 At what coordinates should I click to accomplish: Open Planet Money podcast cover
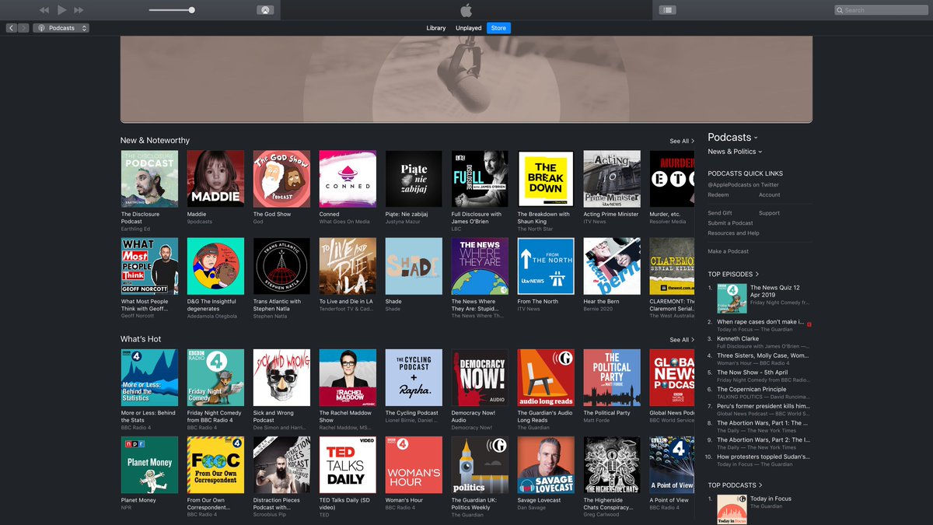tap(149, 464)
